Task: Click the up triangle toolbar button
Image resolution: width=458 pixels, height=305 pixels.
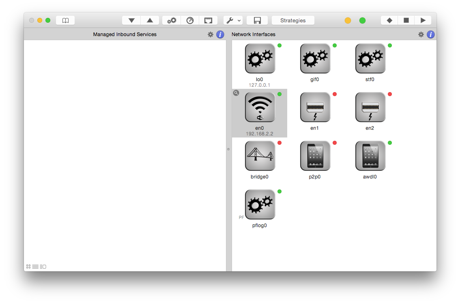Action: tap(150, 20)
